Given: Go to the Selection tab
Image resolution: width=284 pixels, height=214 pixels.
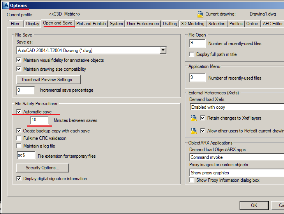Looking at the screenshot, I should [x=217, y=24].
